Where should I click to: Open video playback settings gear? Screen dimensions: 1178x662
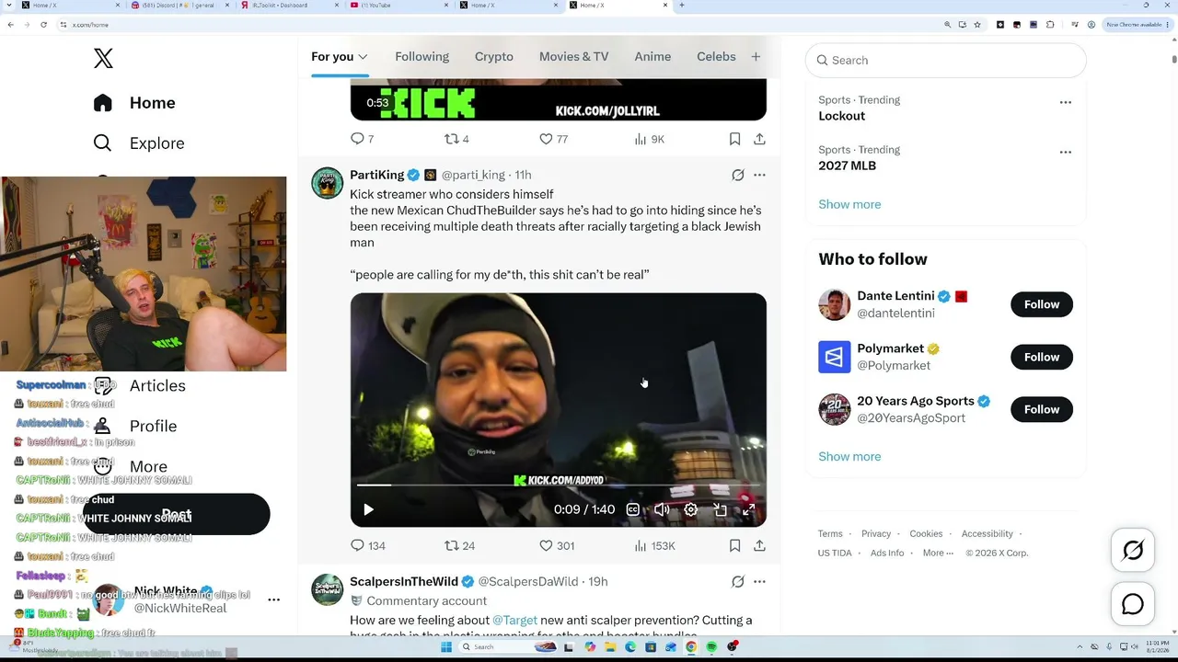[x=691, y=509]
